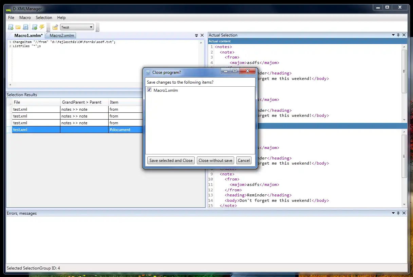Click the new macro file toolbar icon
The width and height of the screenshot is (413, 277).
tap(11, 27)
